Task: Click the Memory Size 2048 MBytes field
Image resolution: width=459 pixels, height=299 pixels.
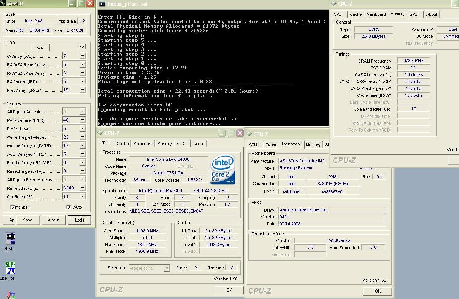Action: click(374, 36)
